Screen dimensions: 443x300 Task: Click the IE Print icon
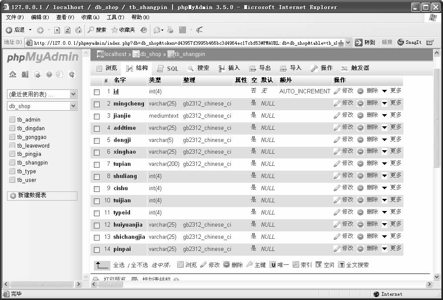point(170,30)
